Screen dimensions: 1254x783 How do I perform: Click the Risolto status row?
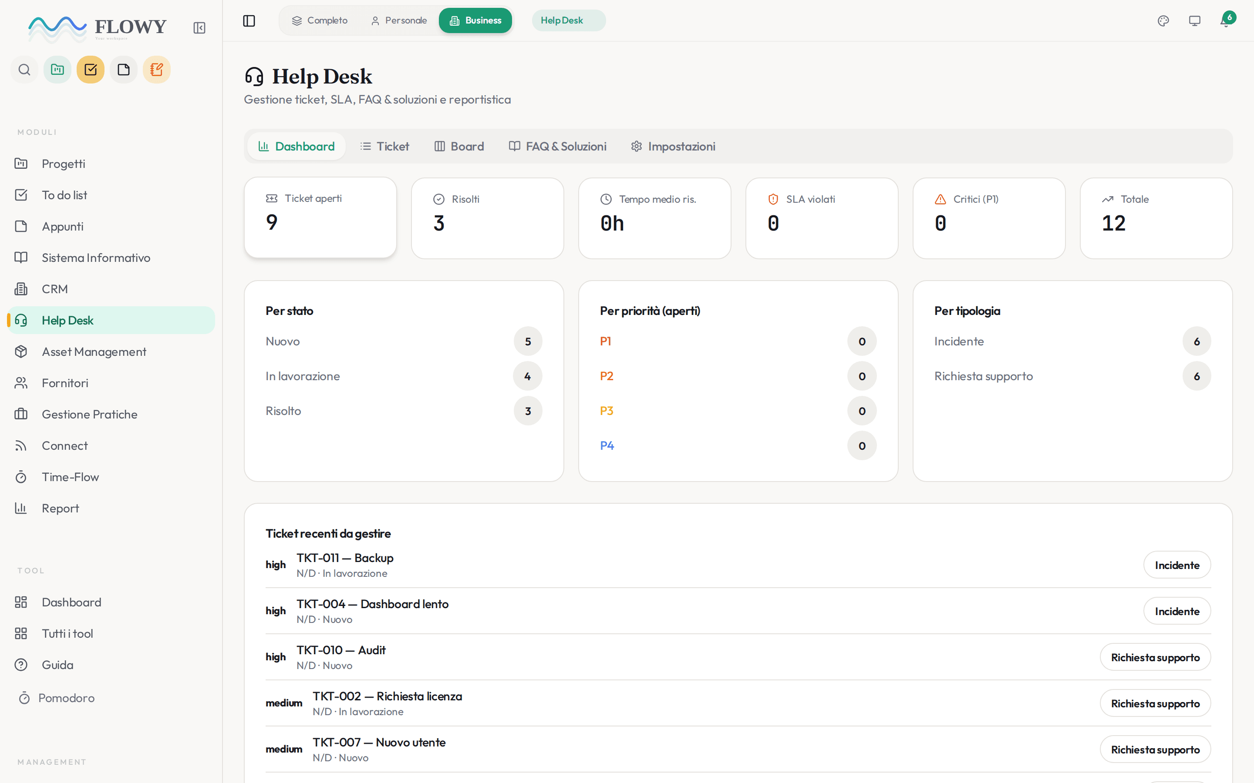tap(404, 411)
